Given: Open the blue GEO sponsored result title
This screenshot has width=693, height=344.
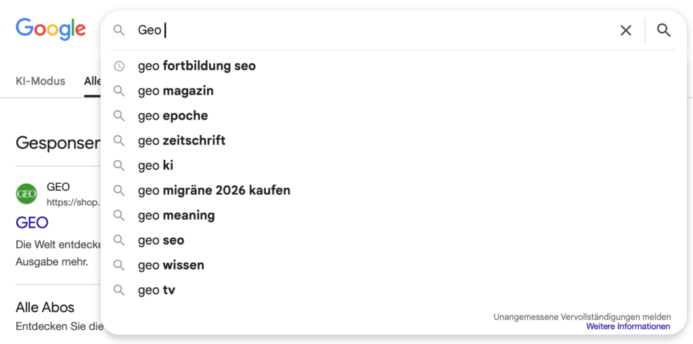Looking at the screenshot, I should click(32, 222).
